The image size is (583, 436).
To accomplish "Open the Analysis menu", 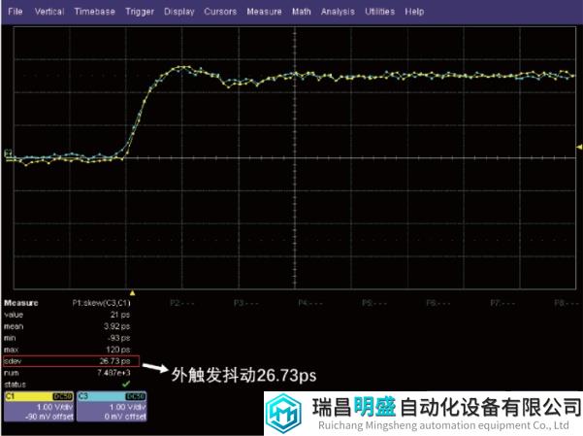I will pos(338,12).
